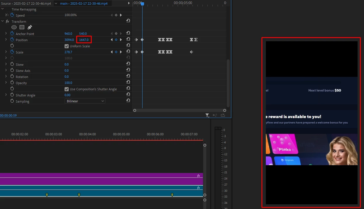Toggle animation stopwatch for Speed
This screenshot has height=209, width=364.
12,15
